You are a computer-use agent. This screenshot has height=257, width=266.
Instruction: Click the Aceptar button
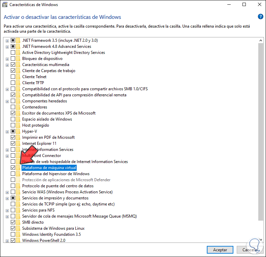[x=220, y=250]
